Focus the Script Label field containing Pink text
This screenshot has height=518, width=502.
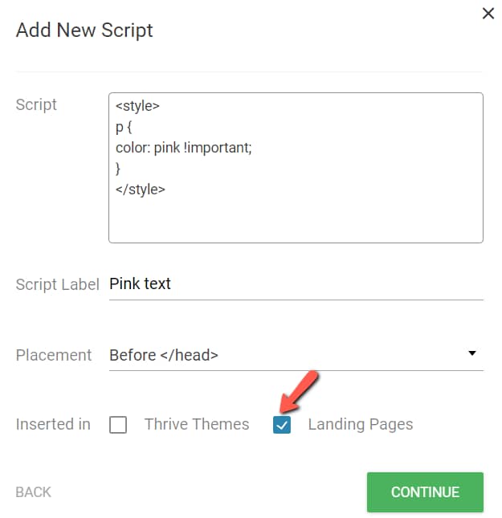(296, 283)
